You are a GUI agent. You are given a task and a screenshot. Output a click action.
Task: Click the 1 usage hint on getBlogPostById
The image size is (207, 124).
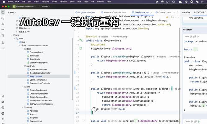point(155,73)
